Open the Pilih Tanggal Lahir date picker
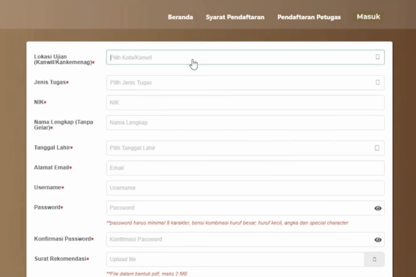 point(239,148)
